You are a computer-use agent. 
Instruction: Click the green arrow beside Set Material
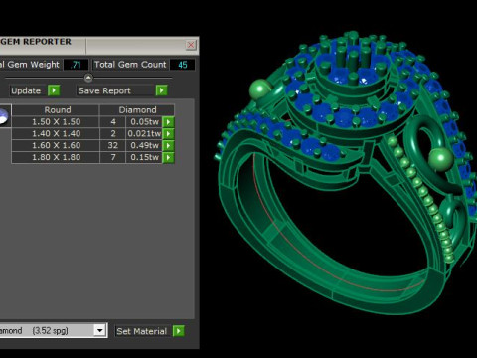[x=179, y=331]
